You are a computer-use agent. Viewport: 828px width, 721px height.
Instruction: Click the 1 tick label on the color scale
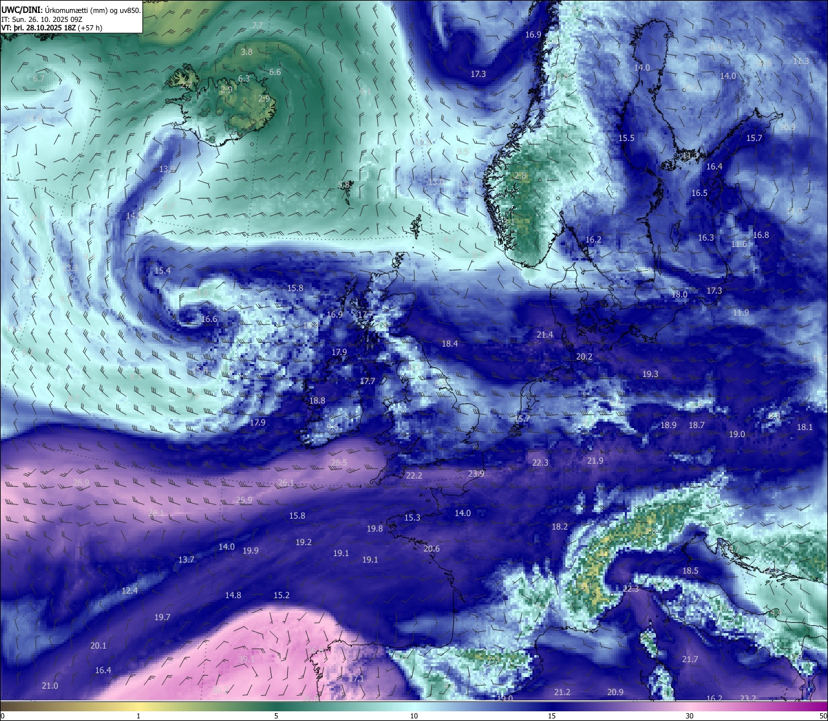[x=138, y=716]
